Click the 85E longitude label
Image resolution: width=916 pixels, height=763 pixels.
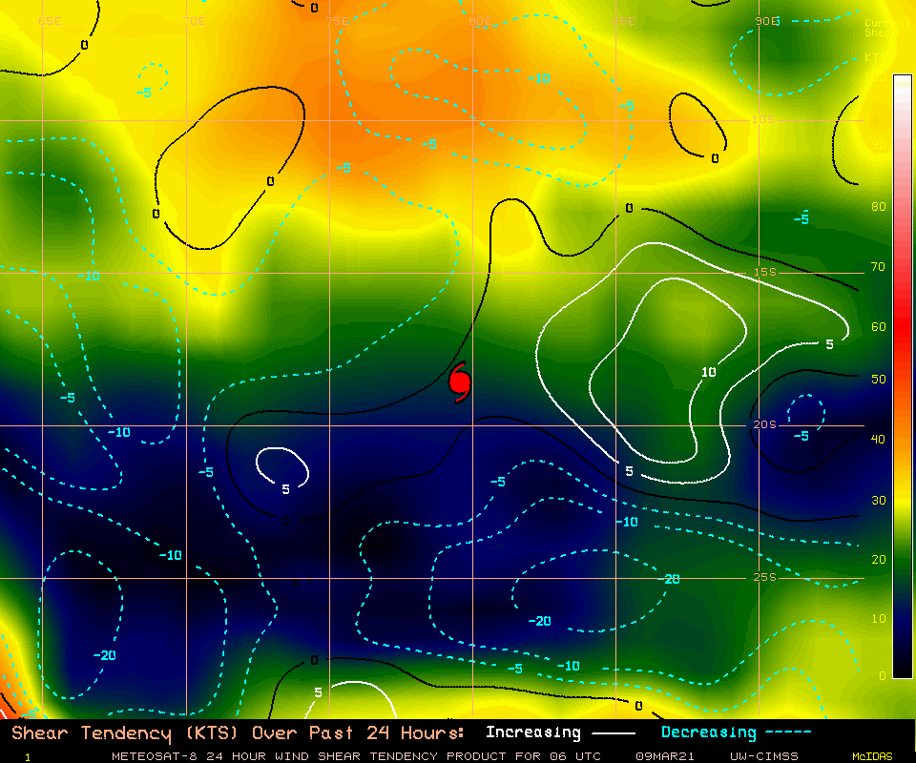click(x=623, y=21)
